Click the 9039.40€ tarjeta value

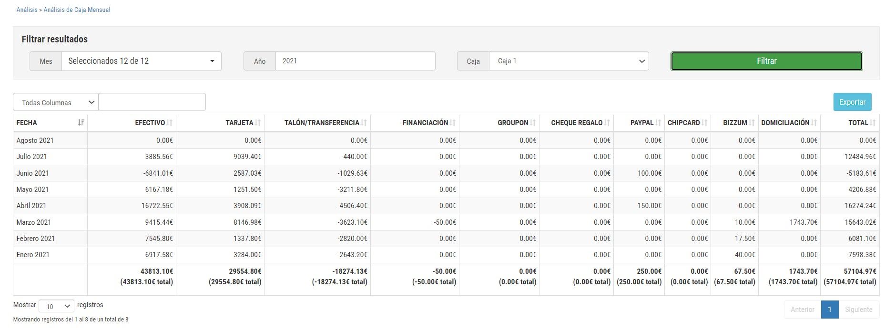point(247,157)
